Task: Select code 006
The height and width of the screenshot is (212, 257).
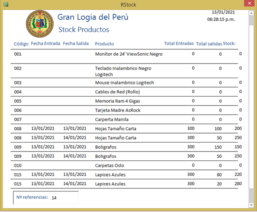Action: tap(18, 110)
